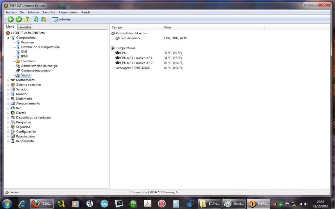
Task: Select the Propiedades del sensor heading
Action: tap(132, 33)
